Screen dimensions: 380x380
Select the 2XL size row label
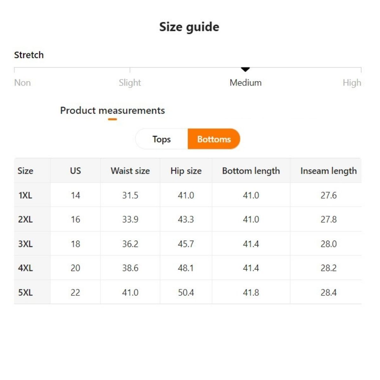coord(25,219)
